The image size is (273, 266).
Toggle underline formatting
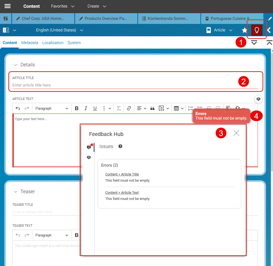click(x=95, y=108)
